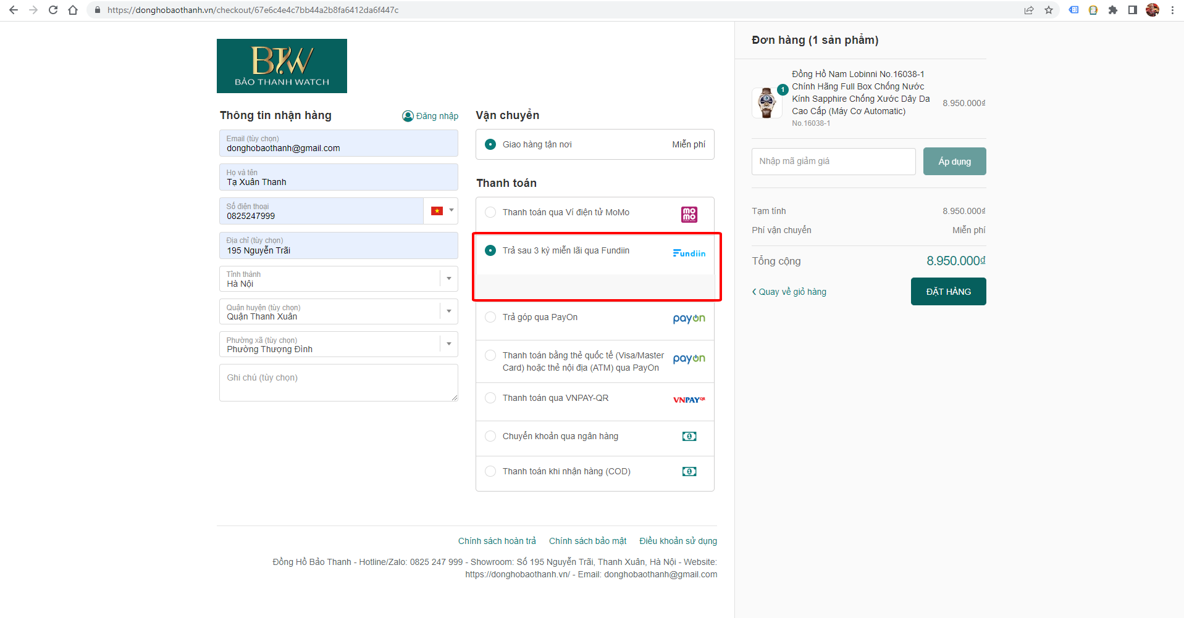This screenshot has width=1184, height=618.
Task: Open the Quận huyện dropdown
Action: tap(338, 311)
